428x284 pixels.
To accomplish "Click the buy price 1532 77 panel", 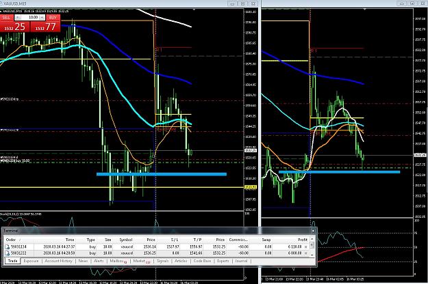I will (x=46, y=27).
